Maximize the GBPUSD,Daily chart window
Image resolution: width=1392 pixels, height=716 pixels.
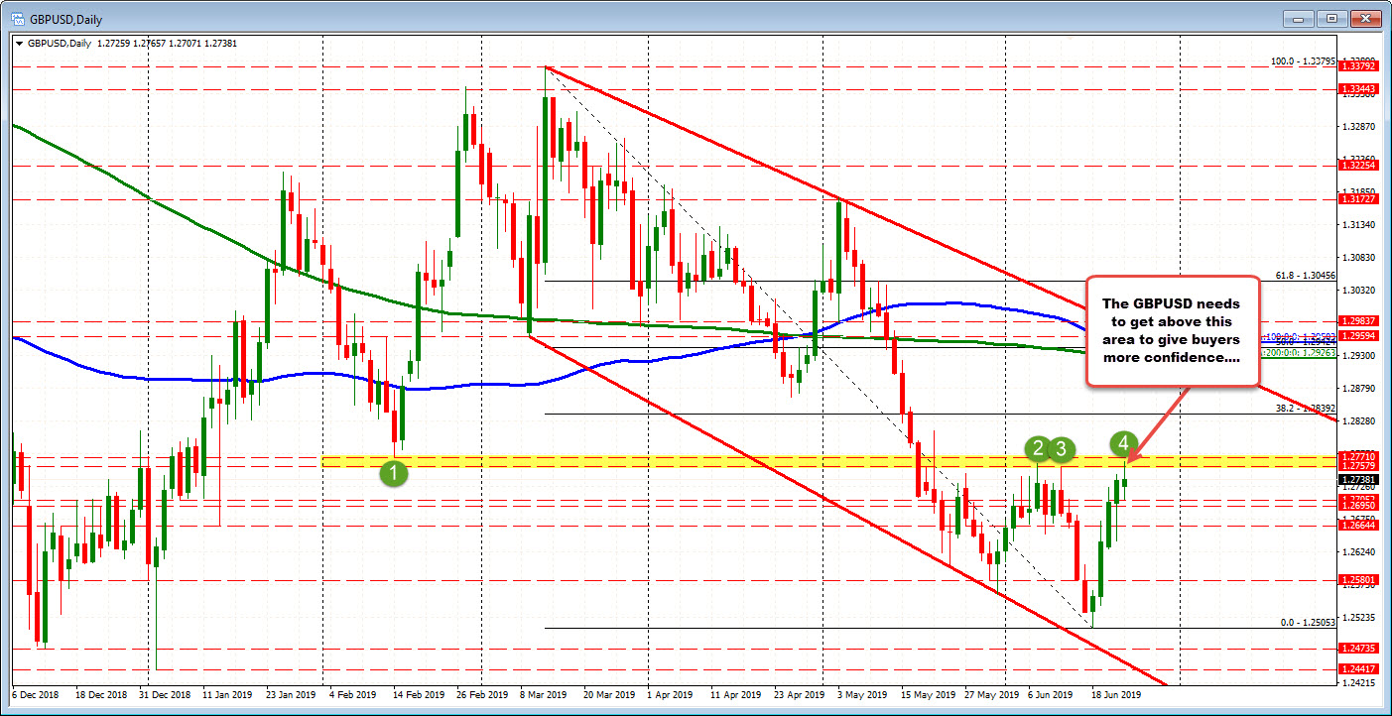pos(1332,18)
